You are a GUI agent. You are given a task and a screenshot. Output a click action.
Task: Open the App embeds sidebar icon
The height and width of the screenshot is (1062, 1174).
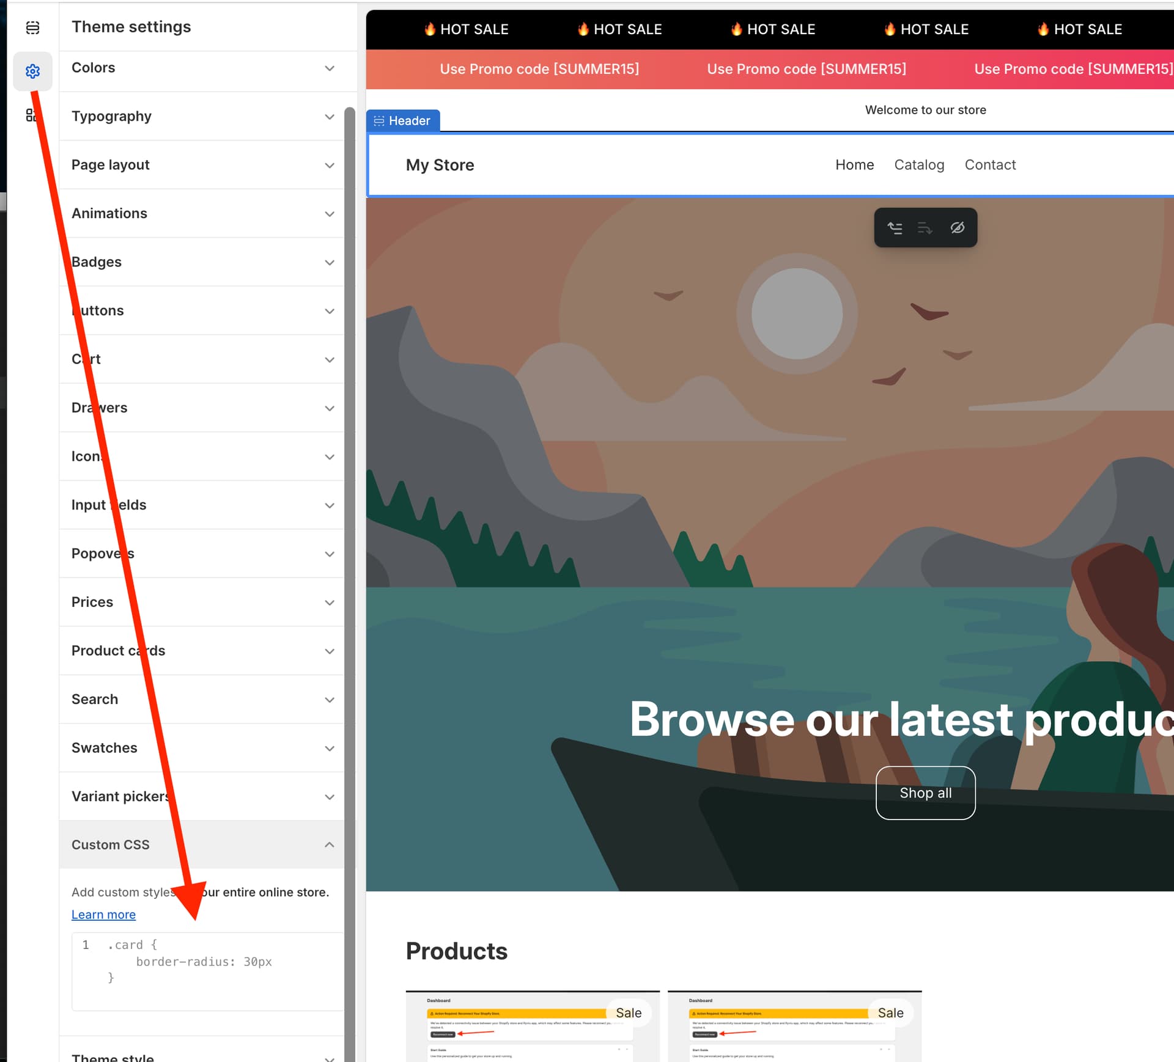coord(30,115)
